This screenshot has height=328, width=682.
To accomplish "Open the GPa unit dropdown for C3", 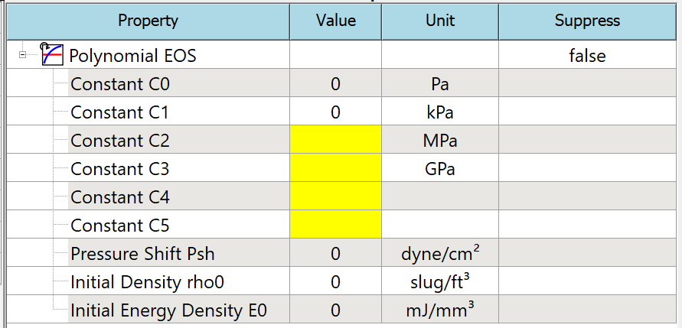I will [439, 169].
